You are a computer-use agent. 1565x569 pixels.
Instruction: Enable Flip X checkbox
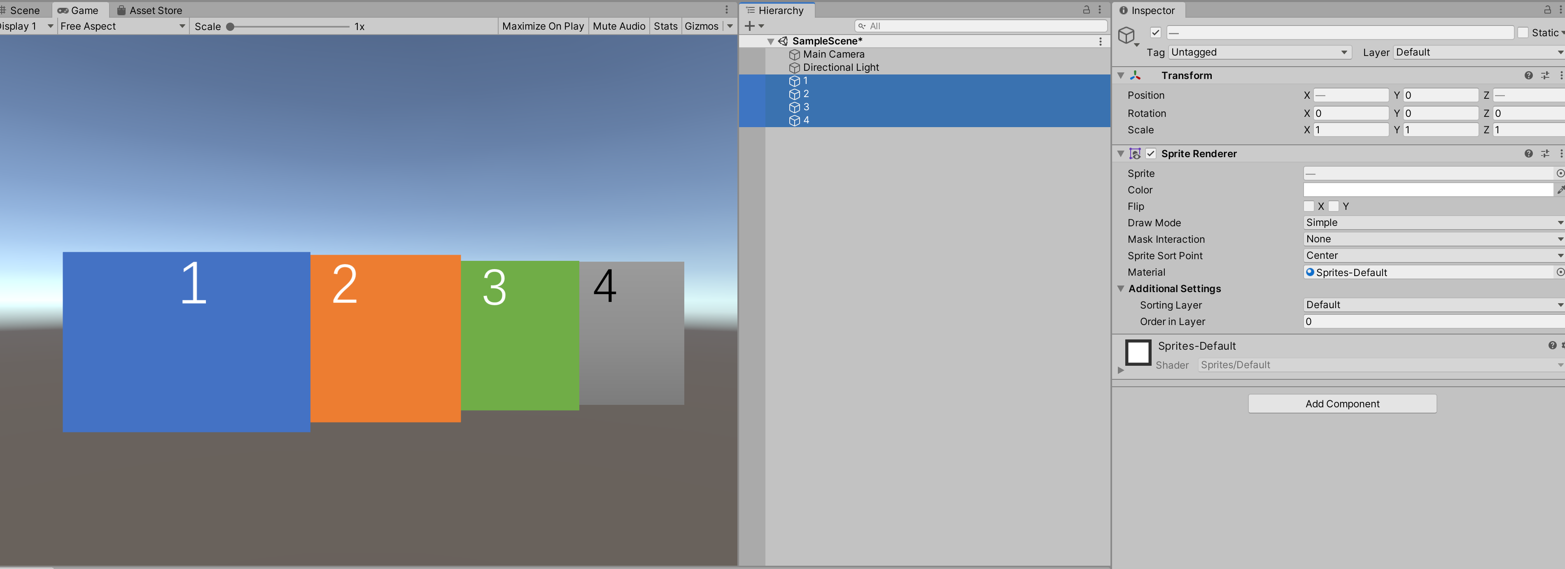[x=1308, y=207]
